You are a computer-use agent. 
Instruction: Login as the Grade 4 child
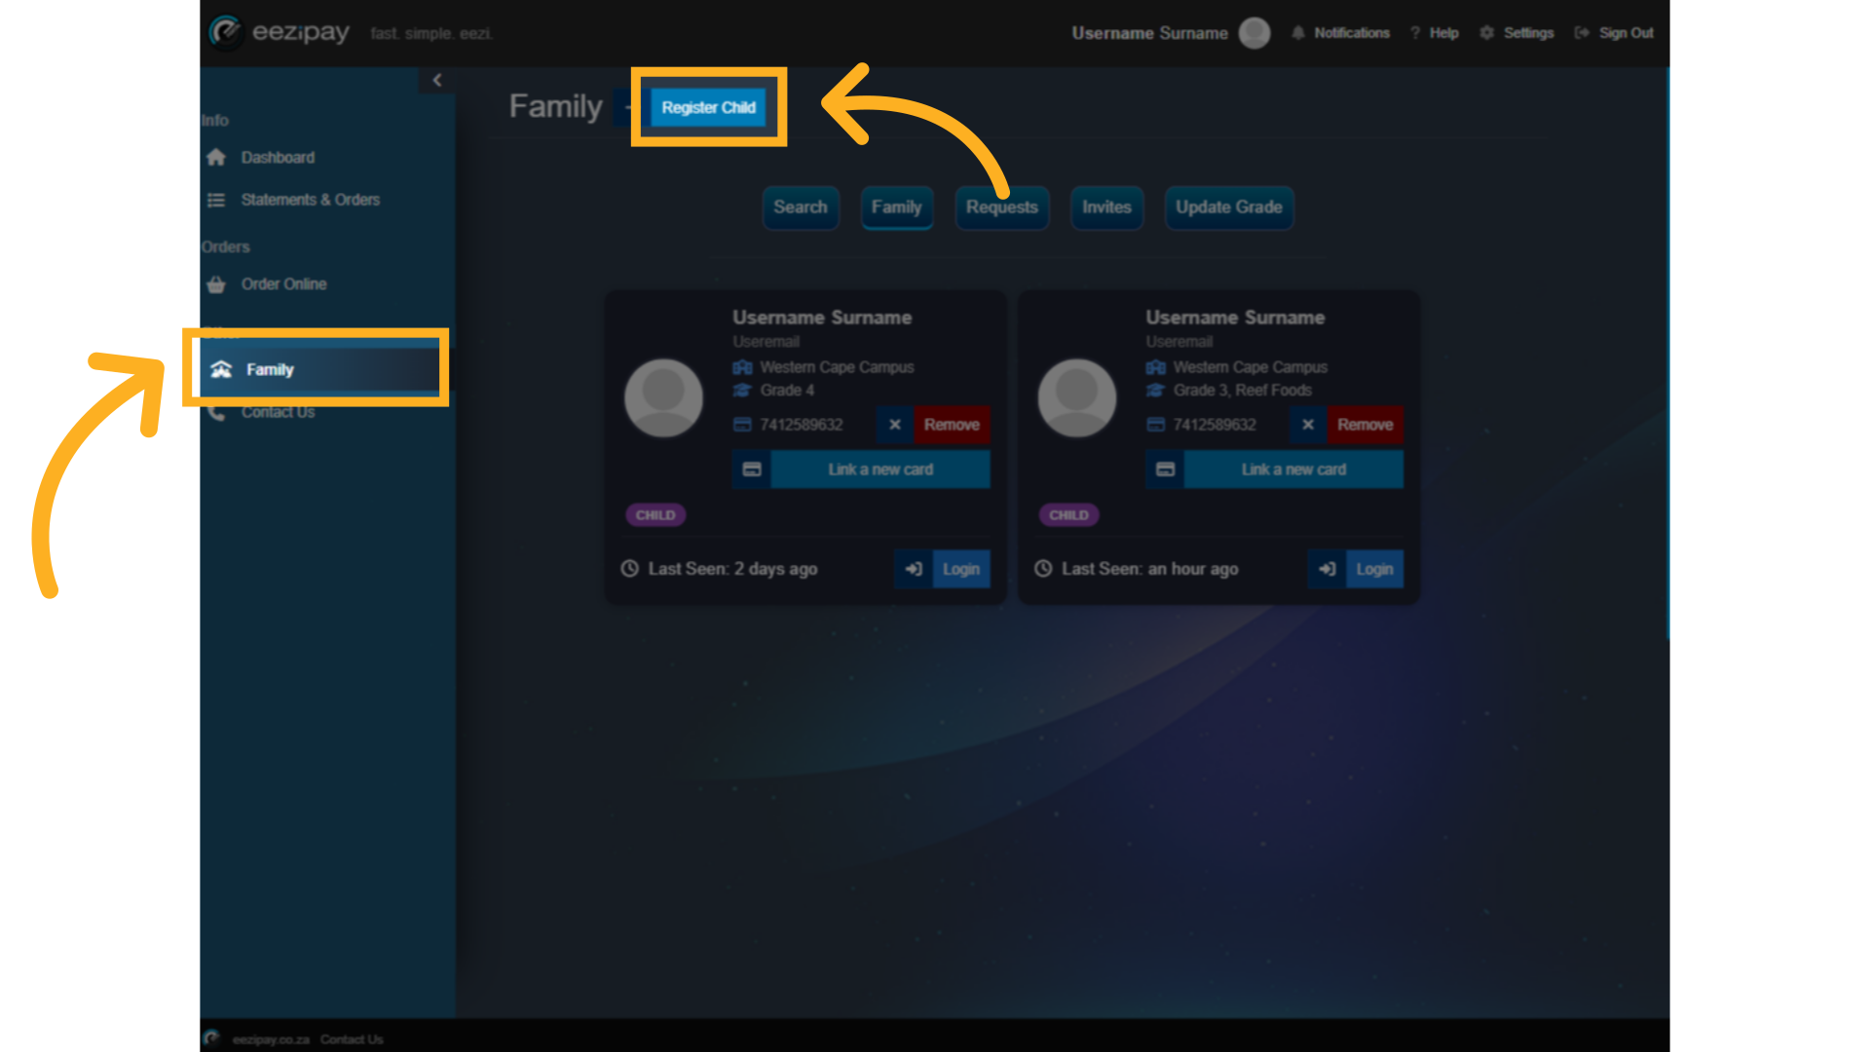click(x=961, y=569)
